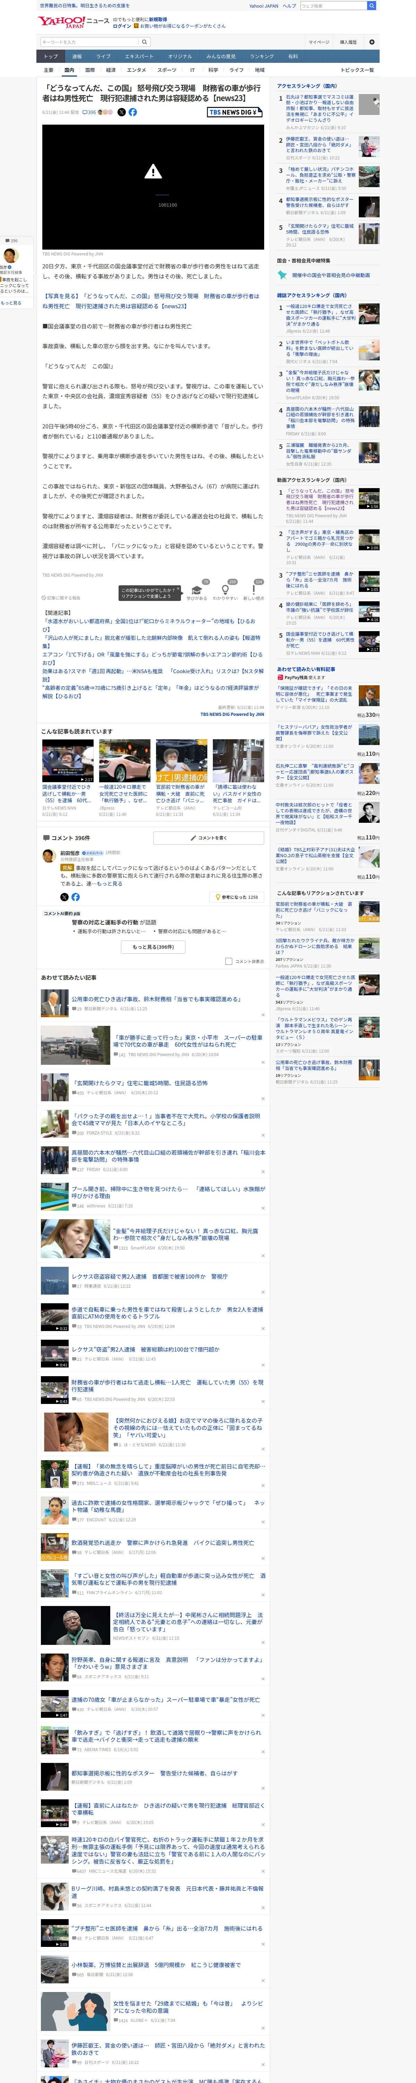This screenshot has width=416, height=2083.
Task: Click the Yahoo! JAPAN logo
Action: [61, 22]
